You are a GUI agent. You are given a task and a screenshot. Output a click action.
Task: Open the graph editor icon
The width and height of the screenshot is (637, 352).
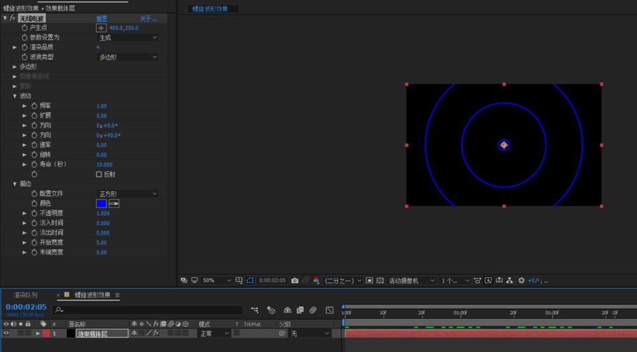tap(329, 310)
